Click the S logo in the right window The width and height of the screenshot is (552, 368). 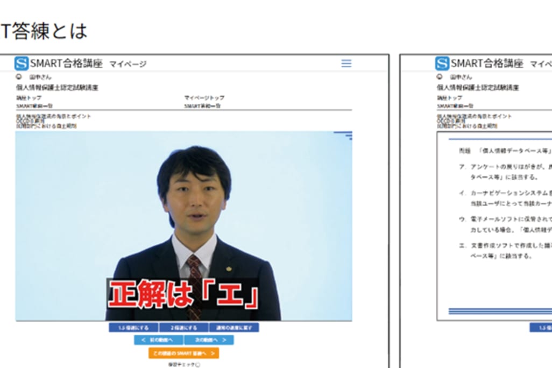[x=442, y=63]
